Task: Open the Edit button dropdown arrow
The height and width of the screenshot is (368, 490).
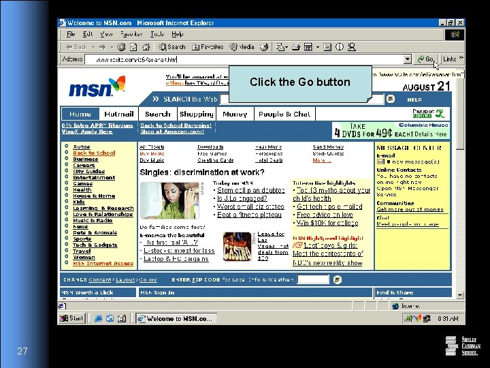Action: pos(318,47)
